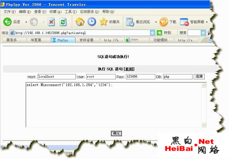Click the textarea scroll up arrow
229x159 pixels.
(x=204, y=85)
